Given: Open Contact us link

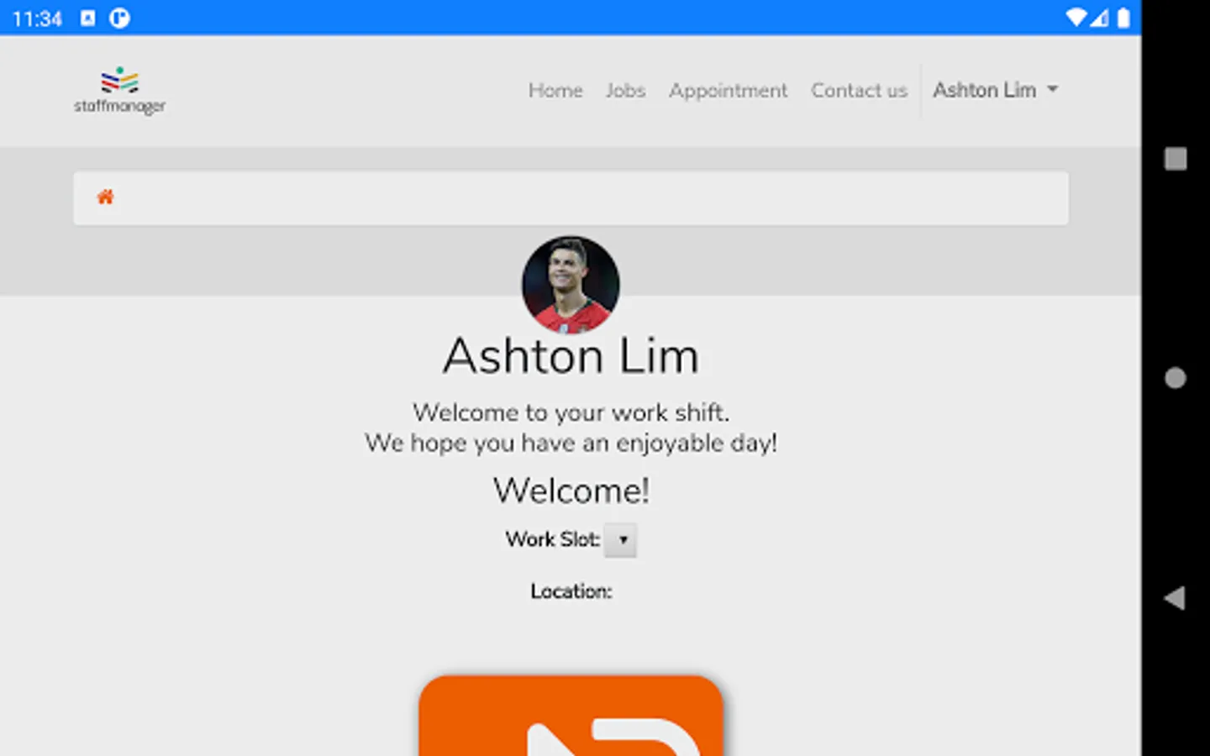Looking at the screenshot, I should coord(859,90).
